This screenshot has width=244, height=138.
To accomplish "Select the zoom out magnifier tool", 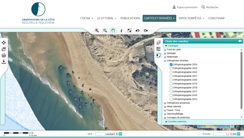I will click(105, 31).
